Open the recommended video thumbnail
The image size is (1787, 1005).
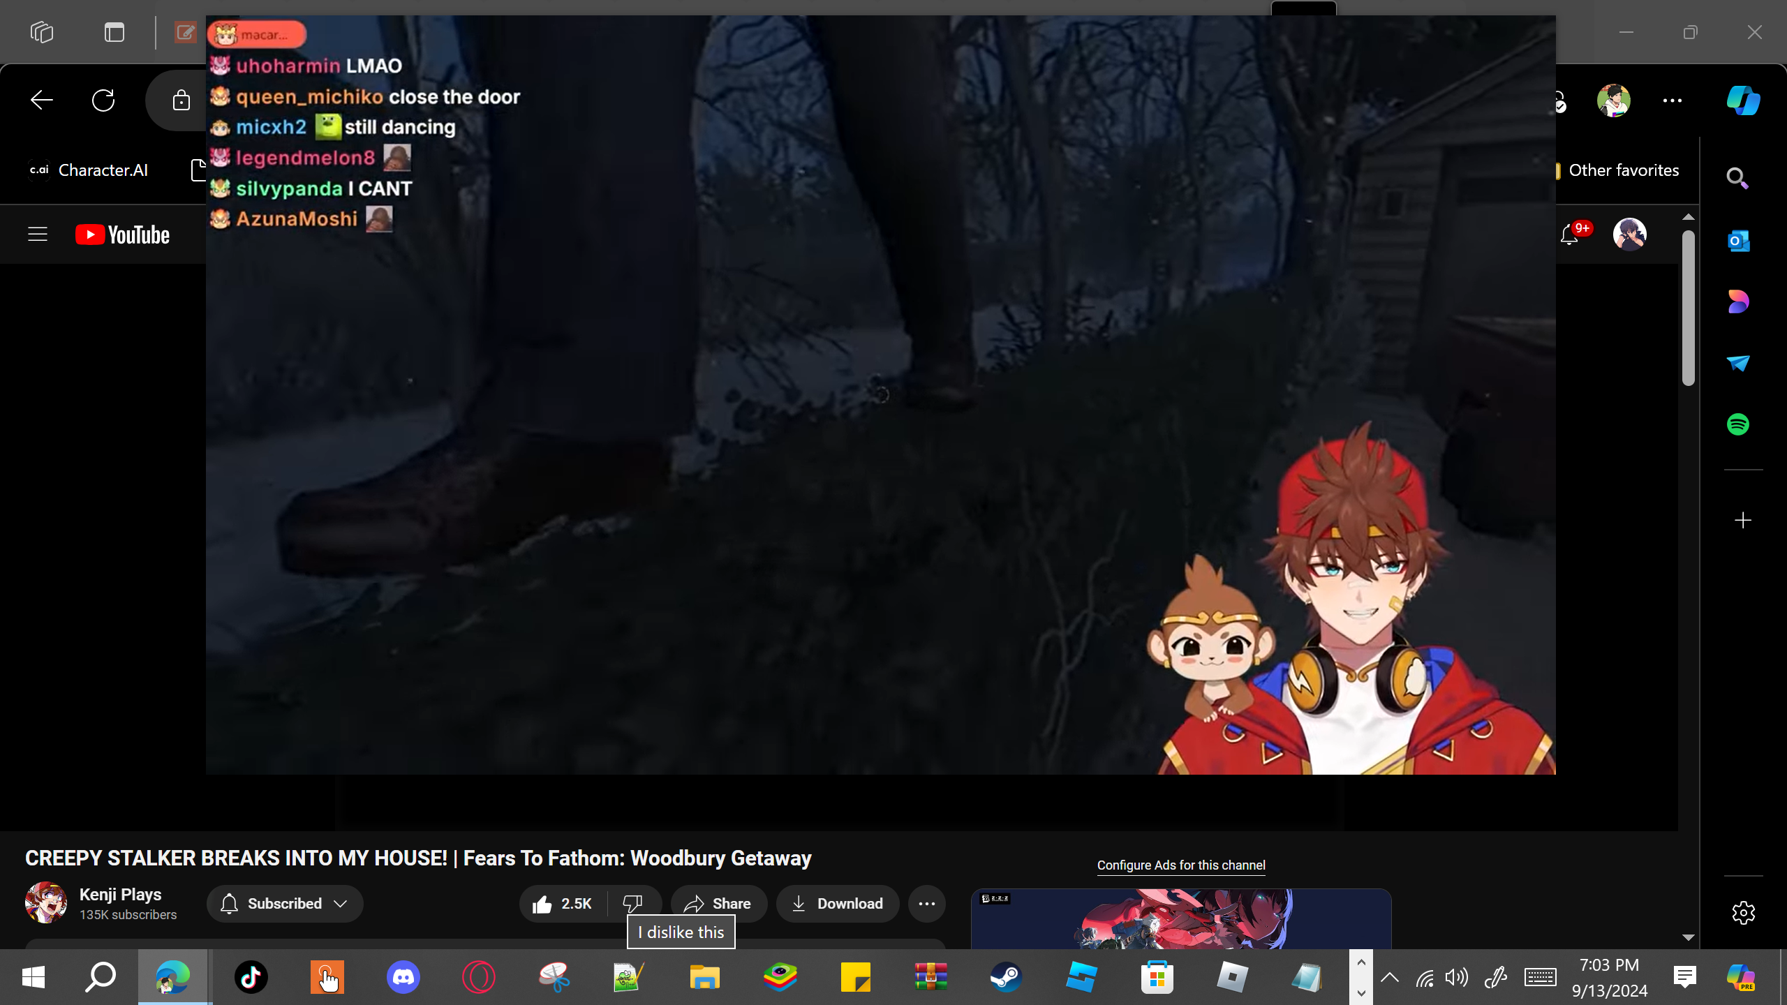pos(1181,918)
